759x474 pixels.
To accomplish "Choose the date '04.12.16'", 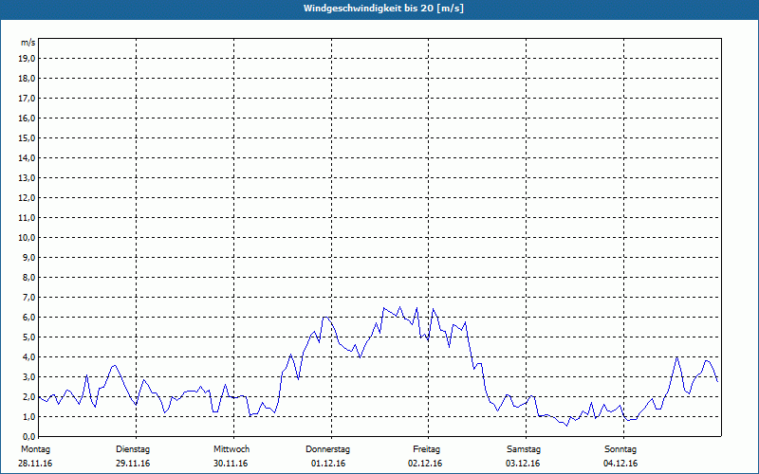I will point(620,464).
